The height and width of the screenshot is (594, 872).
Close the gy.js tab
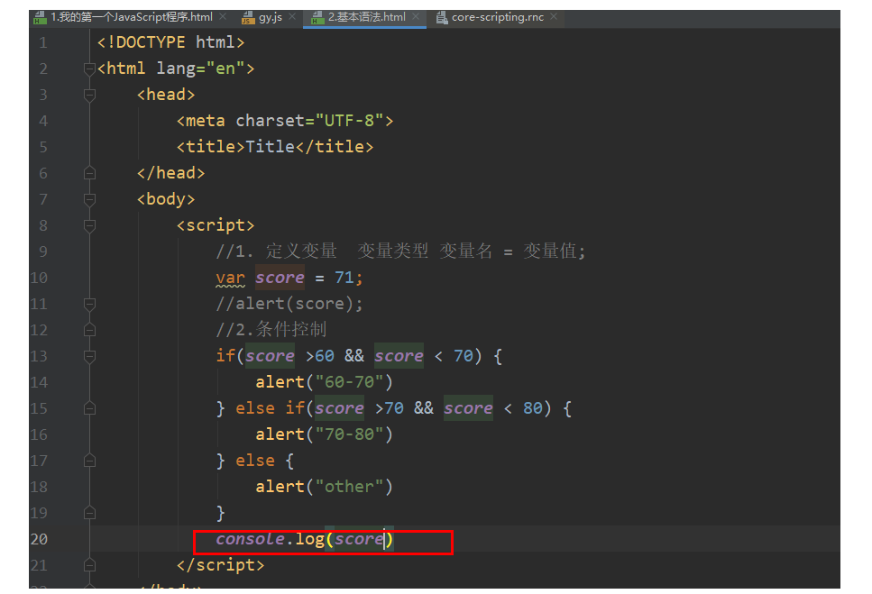coord(292,17)
